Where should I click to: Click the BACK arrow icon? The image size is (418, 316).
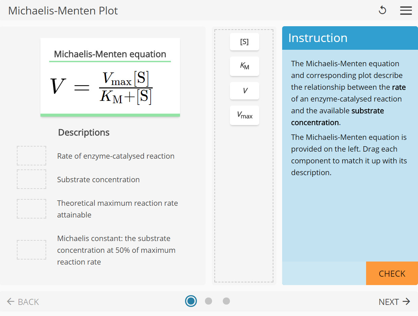pyautogui.click(x=10, y=302)
